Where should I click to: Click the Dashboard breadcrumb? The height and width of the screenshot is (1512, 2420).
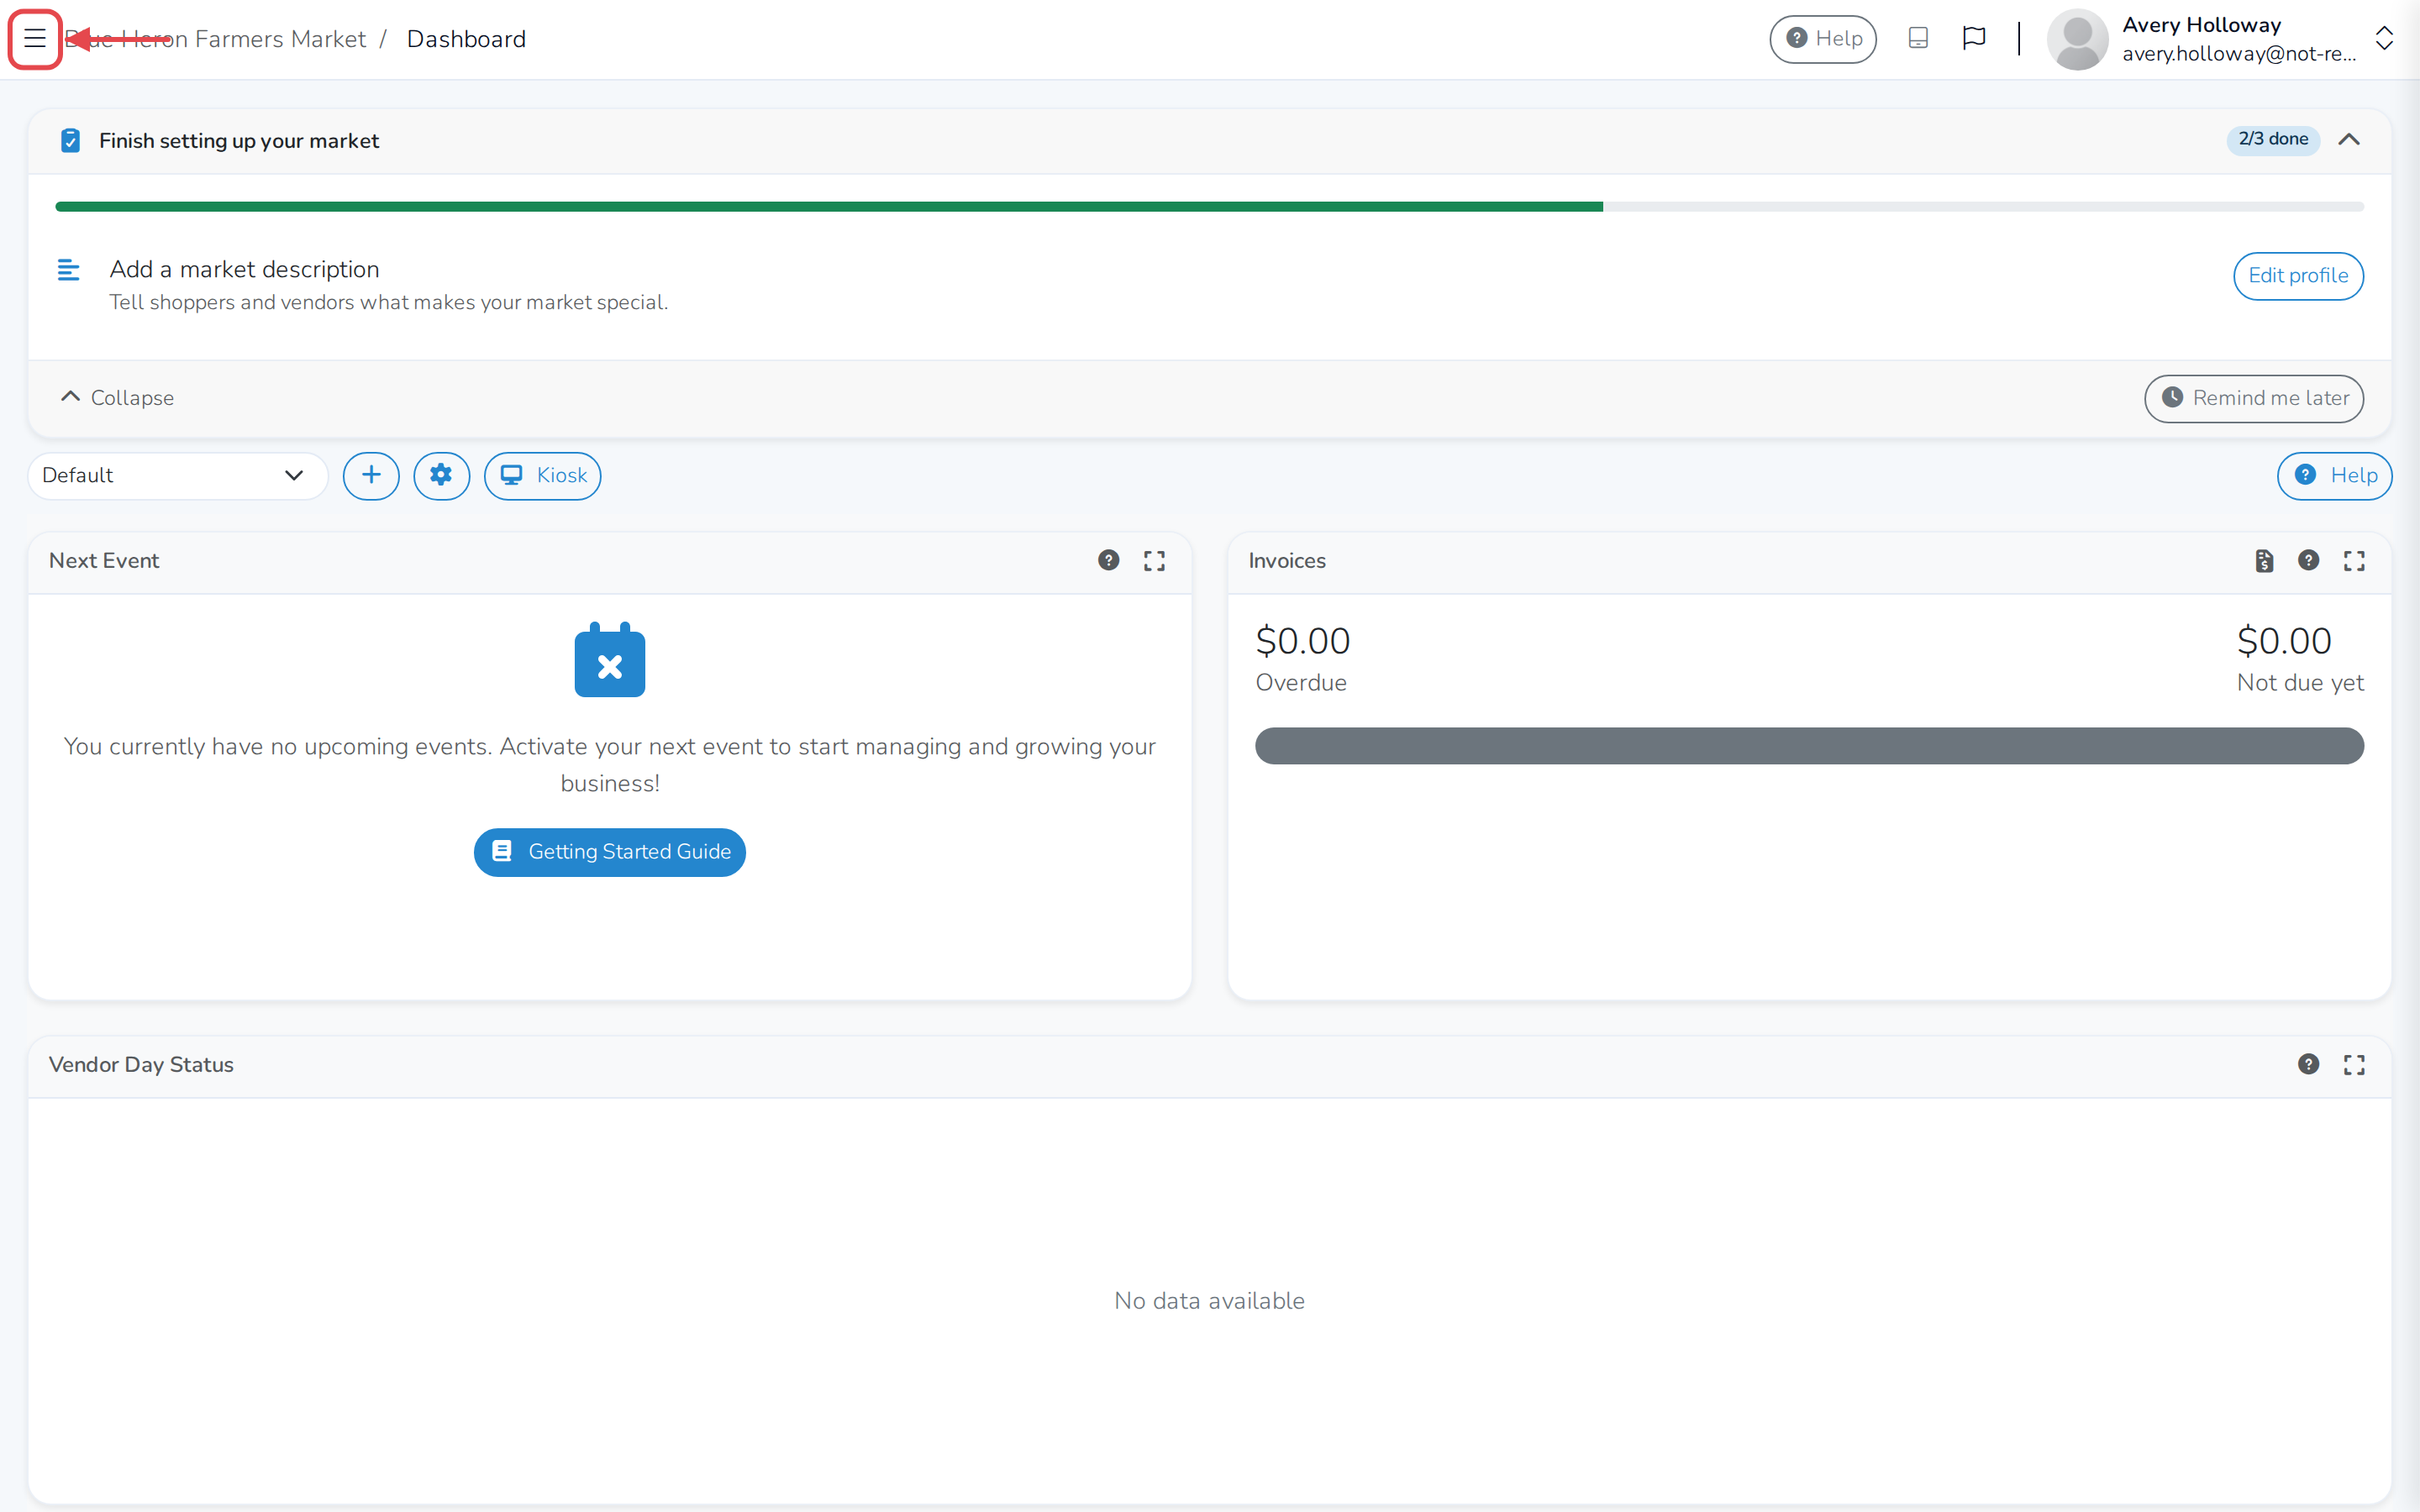tap(466, 39)
